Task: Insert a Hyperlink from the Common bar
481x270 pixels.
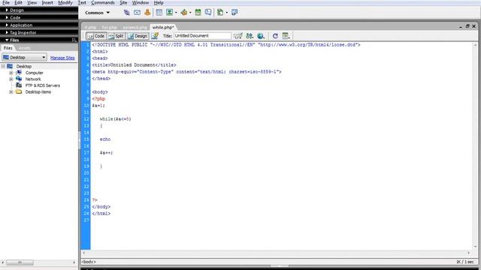Action: (127, 13)
